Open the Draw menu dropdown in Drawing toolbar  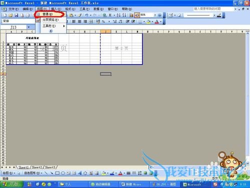click(x=8, y=173)
